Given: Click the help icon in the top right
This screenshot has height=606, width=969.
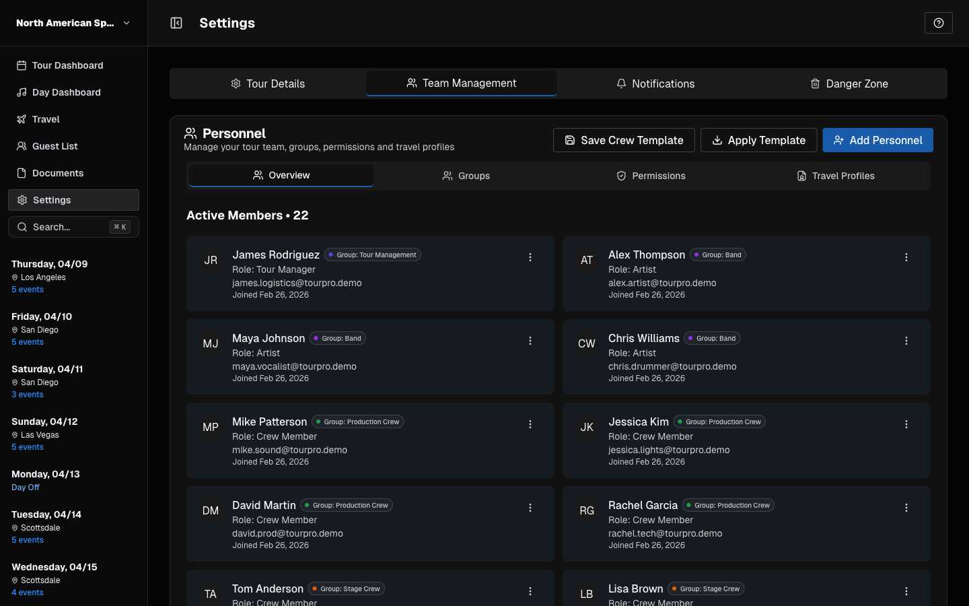Looking at the screenshot, I should [x=938, y=22].
